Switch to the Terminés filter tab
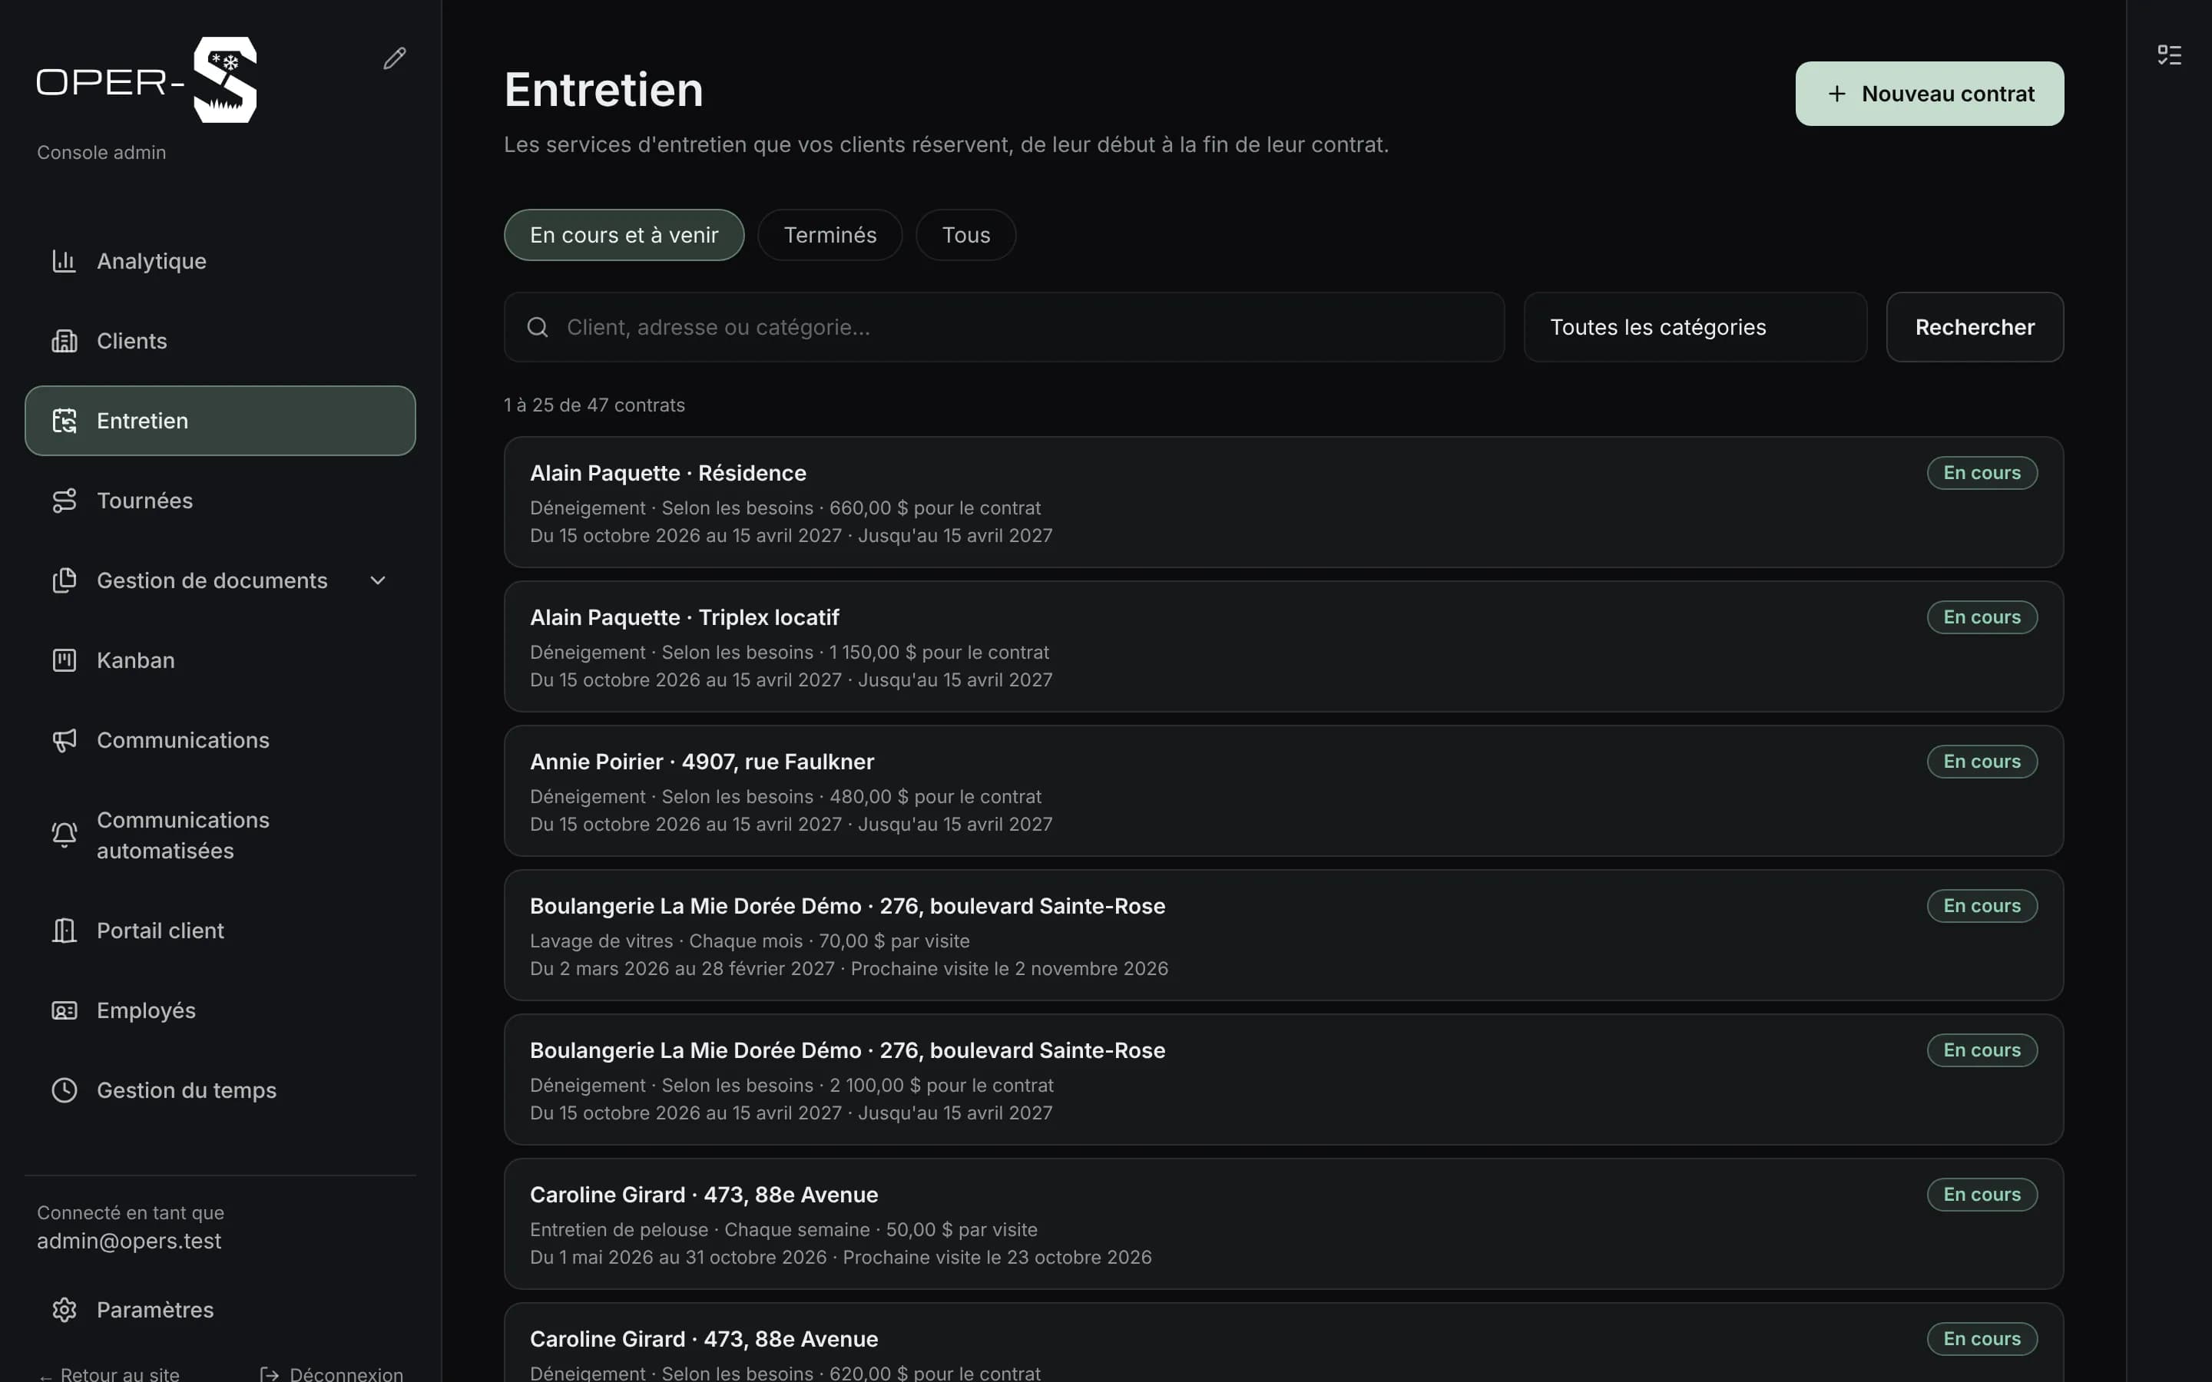The image size is (2212, 1382). click(x=829, y=235)
